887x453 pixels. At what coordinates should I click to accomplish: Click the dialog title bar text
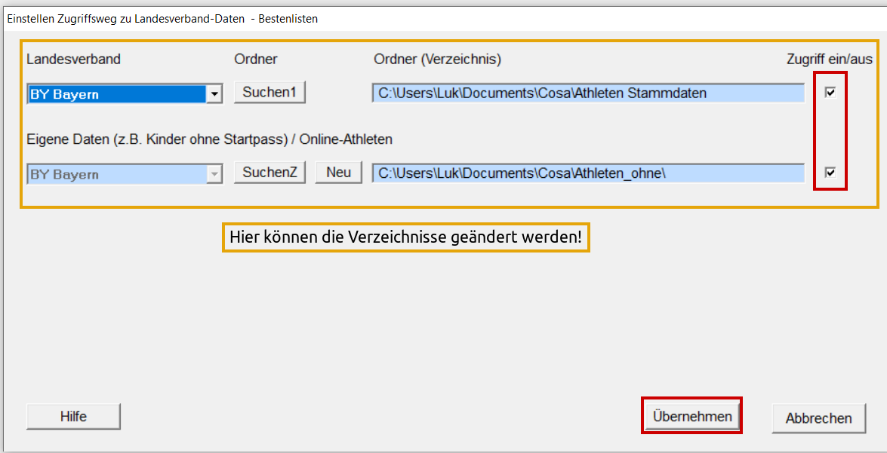162,19
